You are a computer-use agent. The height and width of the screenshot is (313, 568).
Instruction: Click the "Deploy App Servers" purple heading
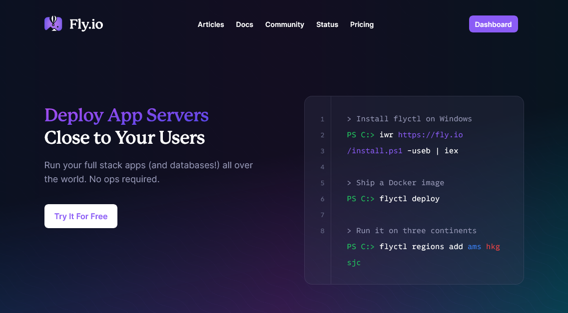[x=126, y=115]
